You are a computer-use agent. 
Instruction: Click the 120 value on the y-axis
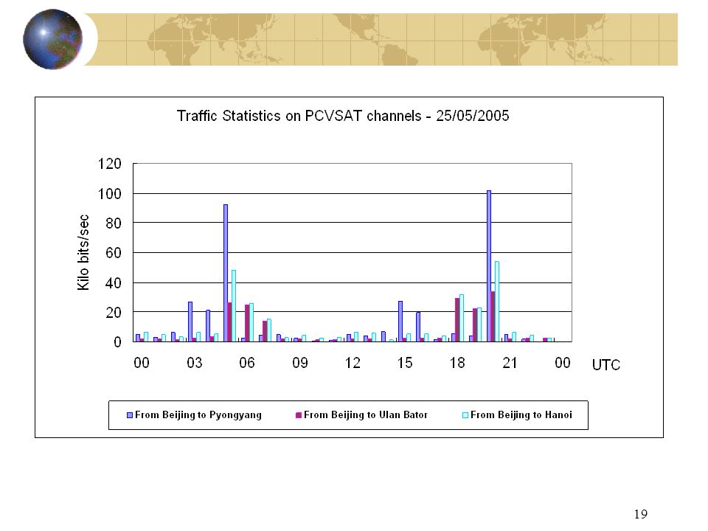pyautogui.click(x=110, y=164)
